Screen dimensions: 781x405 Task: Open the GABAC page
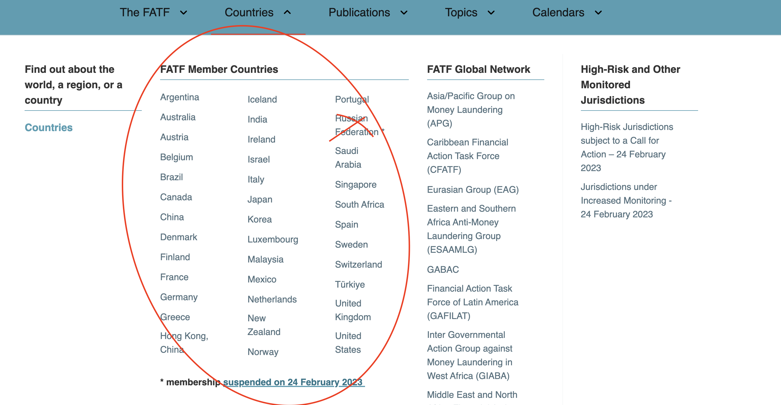coord(443,270)
